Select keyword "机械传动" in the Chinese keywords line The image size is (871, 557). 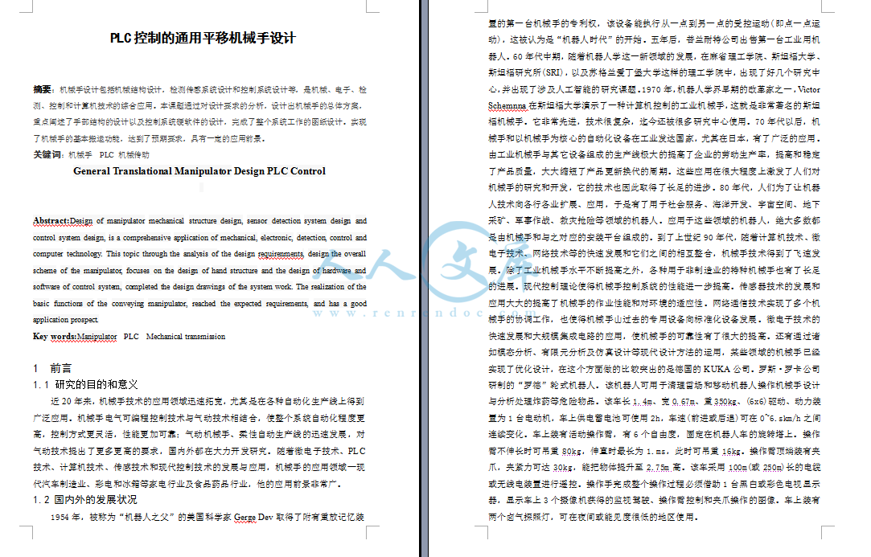click(x=134, y=155)
